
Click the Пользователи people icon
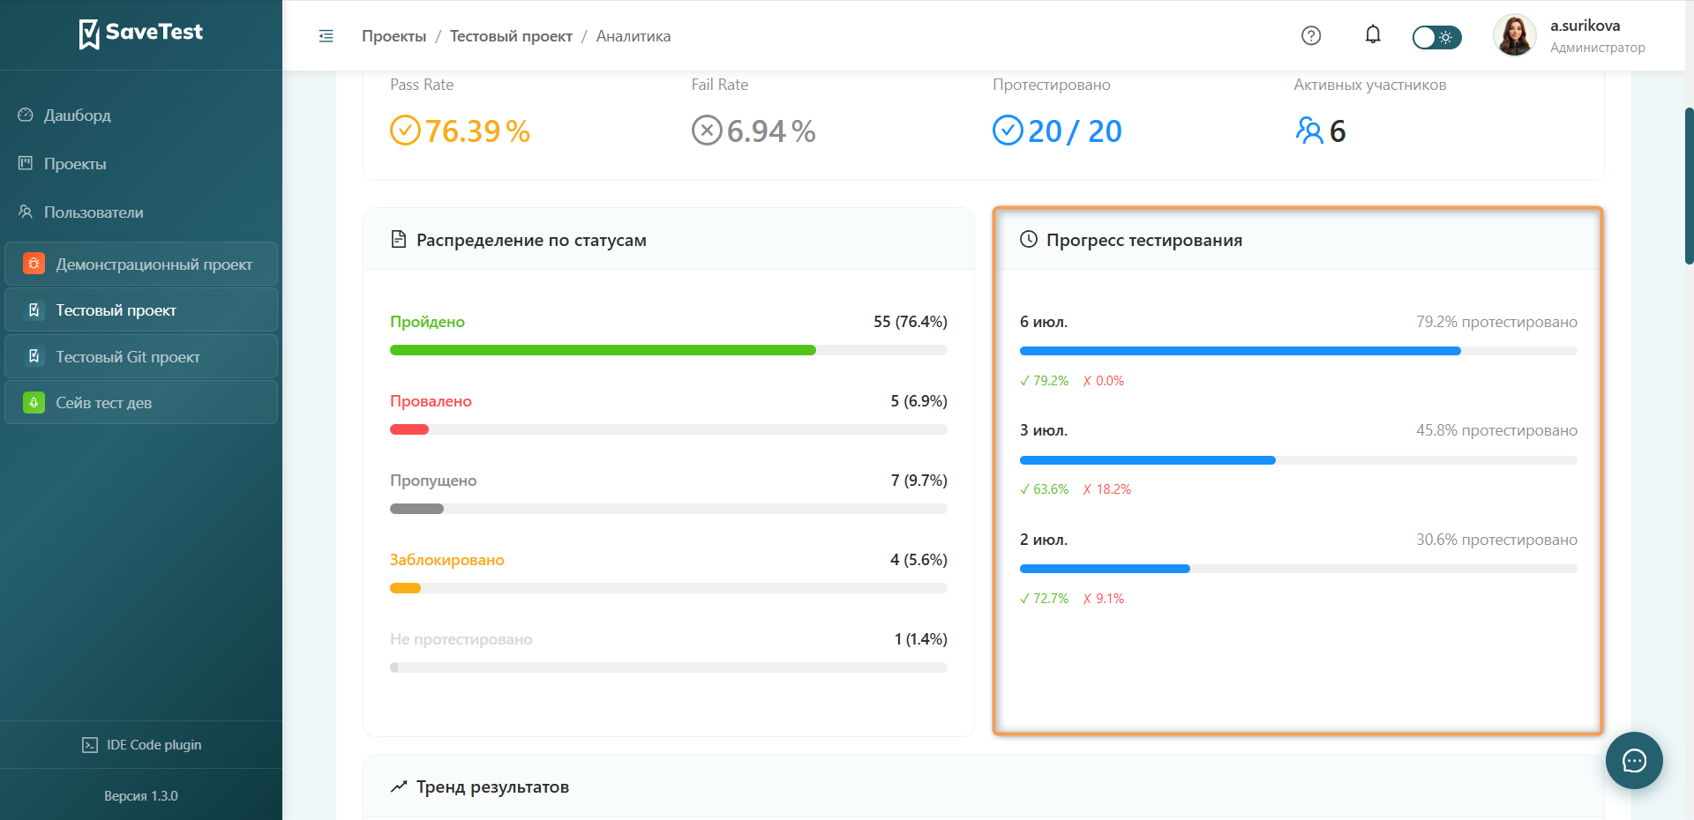tap(26, 212)
